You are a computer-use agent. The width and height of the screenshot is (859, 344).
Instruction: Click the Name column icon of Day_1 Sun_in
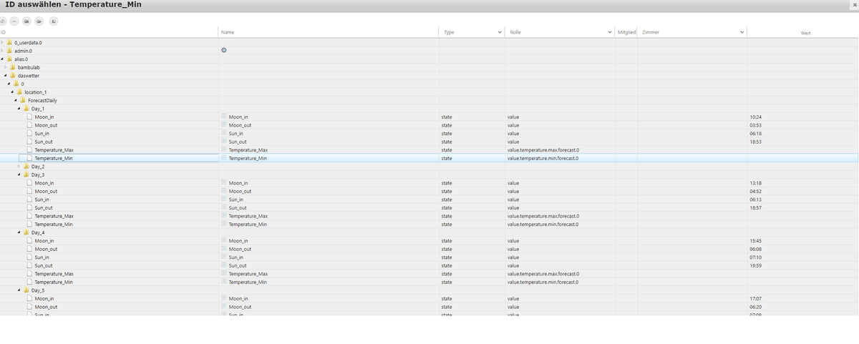tap(224, 133)
